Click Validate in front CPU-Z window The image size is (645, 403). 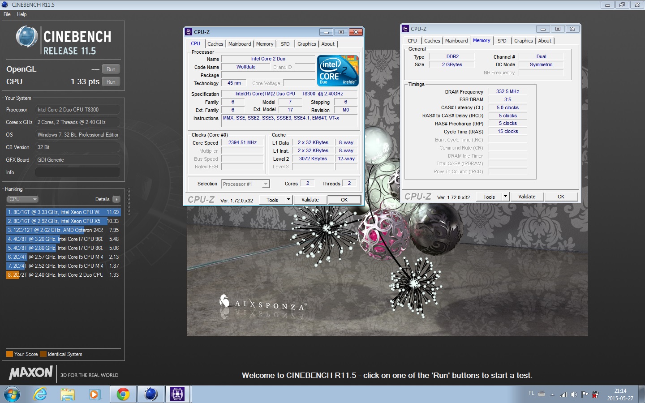coord(310,200)
